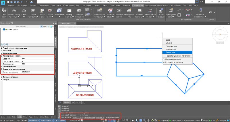Select Отмена in context menu
230x122 pixels.
pyautogui.click(x=177, y=43)
